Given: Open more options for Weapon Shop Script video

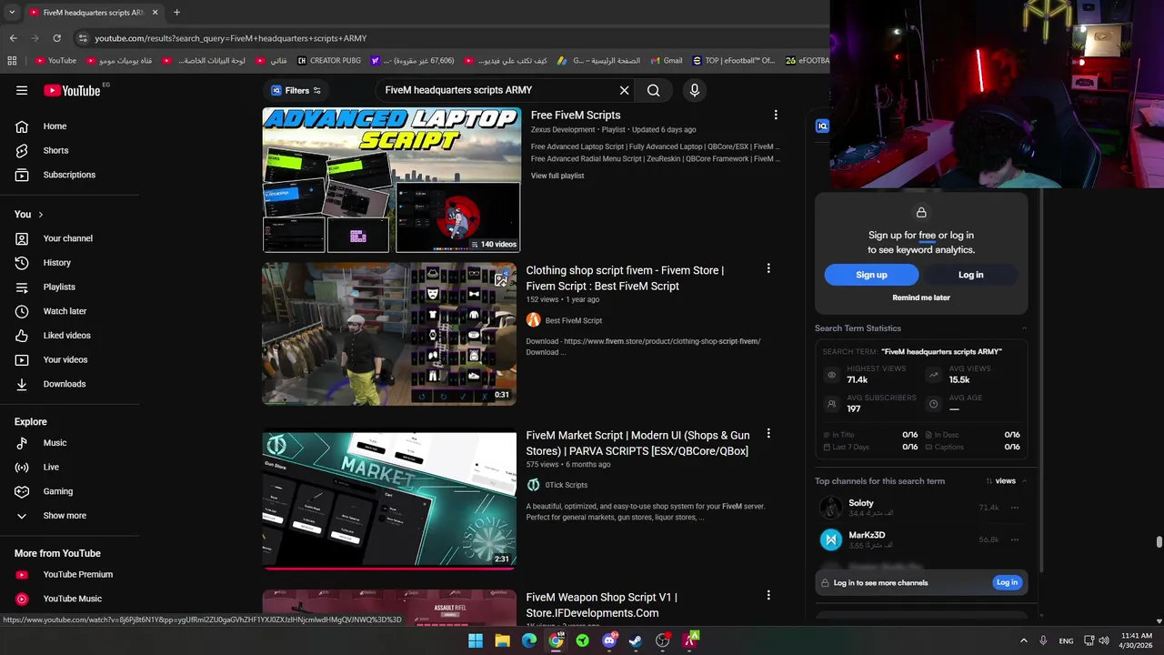Looking at the screenshot, I should pos(768,595).
